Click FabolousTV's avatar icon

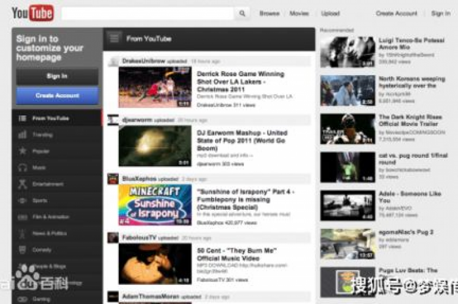click(113, 238)
